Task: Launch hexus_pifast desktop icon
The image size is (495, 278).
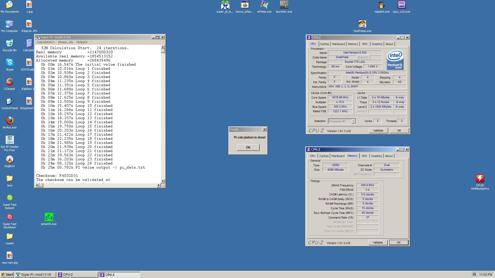Action: (245, 6)
